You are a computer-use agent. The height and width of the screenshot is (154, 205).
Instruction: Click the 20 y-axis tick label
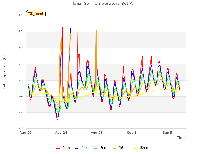pos(20,128)
